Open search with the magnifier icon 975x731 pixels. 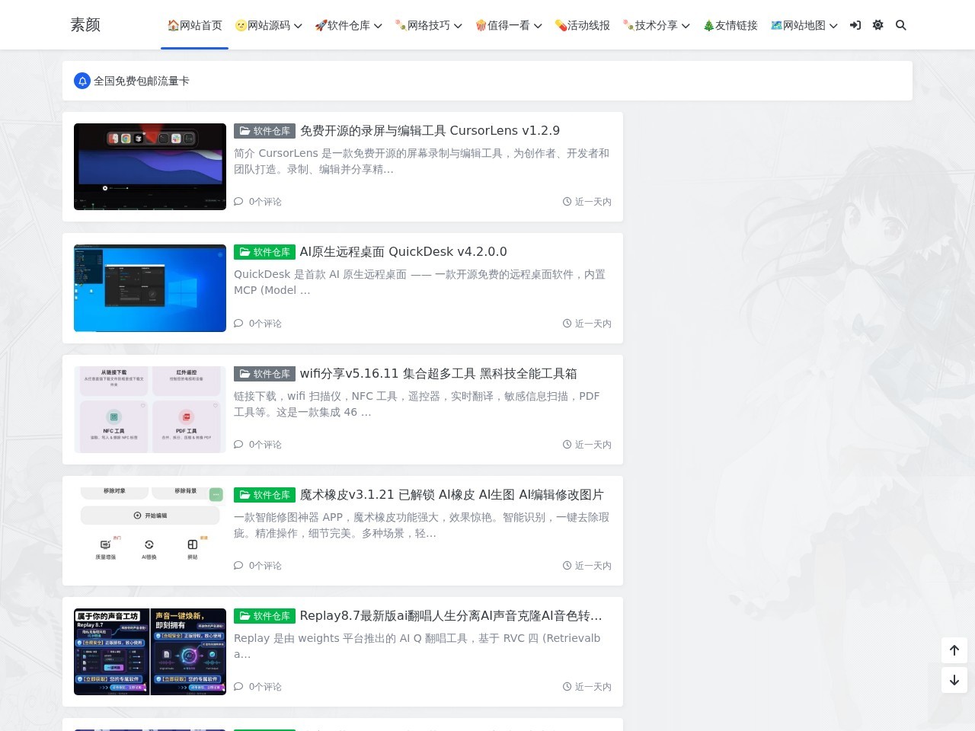pos(901,25)
